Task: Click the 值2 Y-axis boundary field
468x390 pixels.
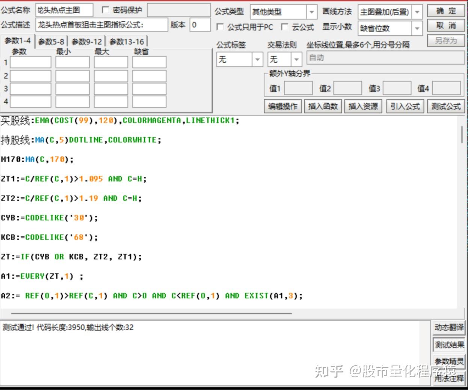Action: tap(348, 88)
